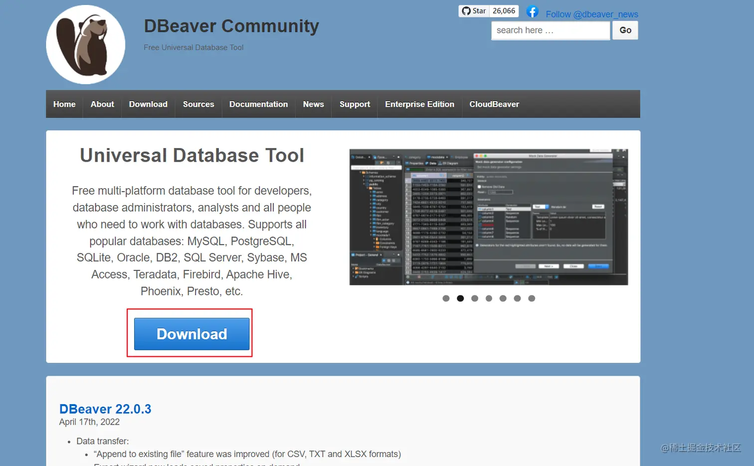The image size is (754, 466).
Task: Open the Facebook icon link
Action: tap(533, 11)
